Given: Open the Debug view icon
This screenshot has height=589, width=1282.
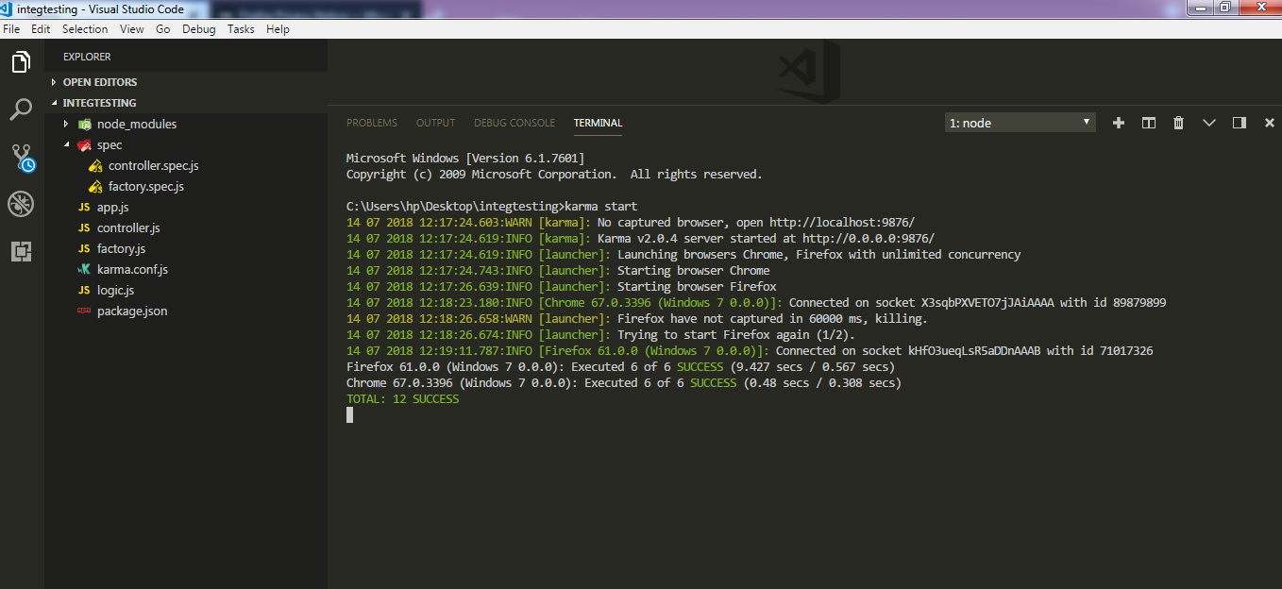Looking at the screenshot, I should (21, 204).
